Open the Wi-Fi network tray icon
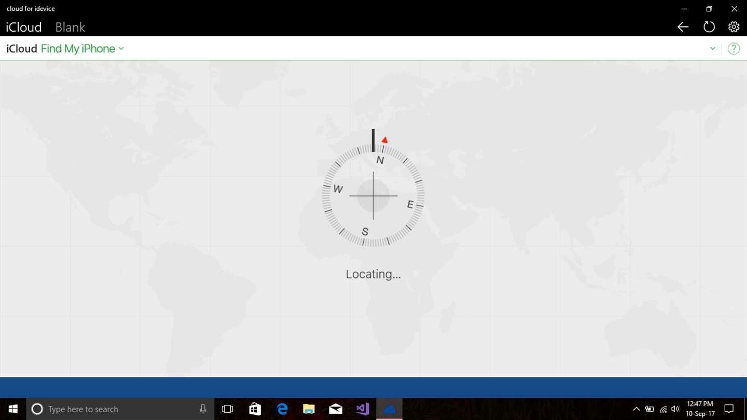Viewport: 747px width, 420px height. (663, 409)
